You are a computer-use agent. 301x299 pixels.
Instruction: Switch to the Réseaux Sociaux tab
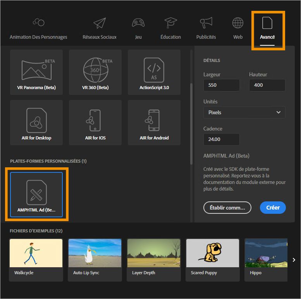pos(100,29)
